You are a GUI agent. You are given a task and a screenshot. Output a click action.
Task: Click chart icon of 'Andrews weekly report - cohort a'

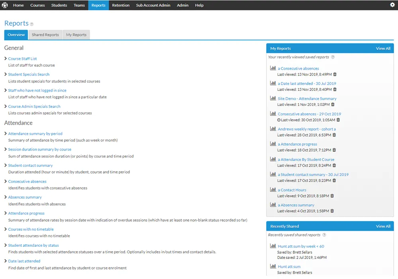(x=273, y=129)
